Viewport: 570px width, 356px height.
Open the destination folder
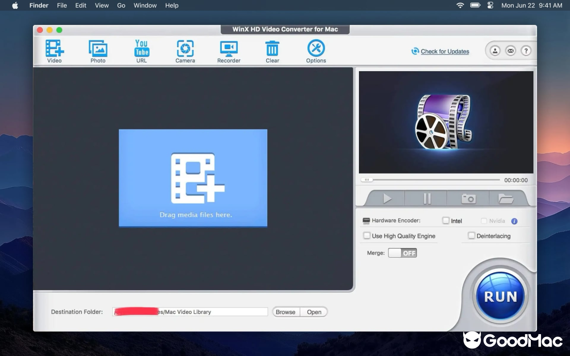pyautogui.click(x=314, y=312)
